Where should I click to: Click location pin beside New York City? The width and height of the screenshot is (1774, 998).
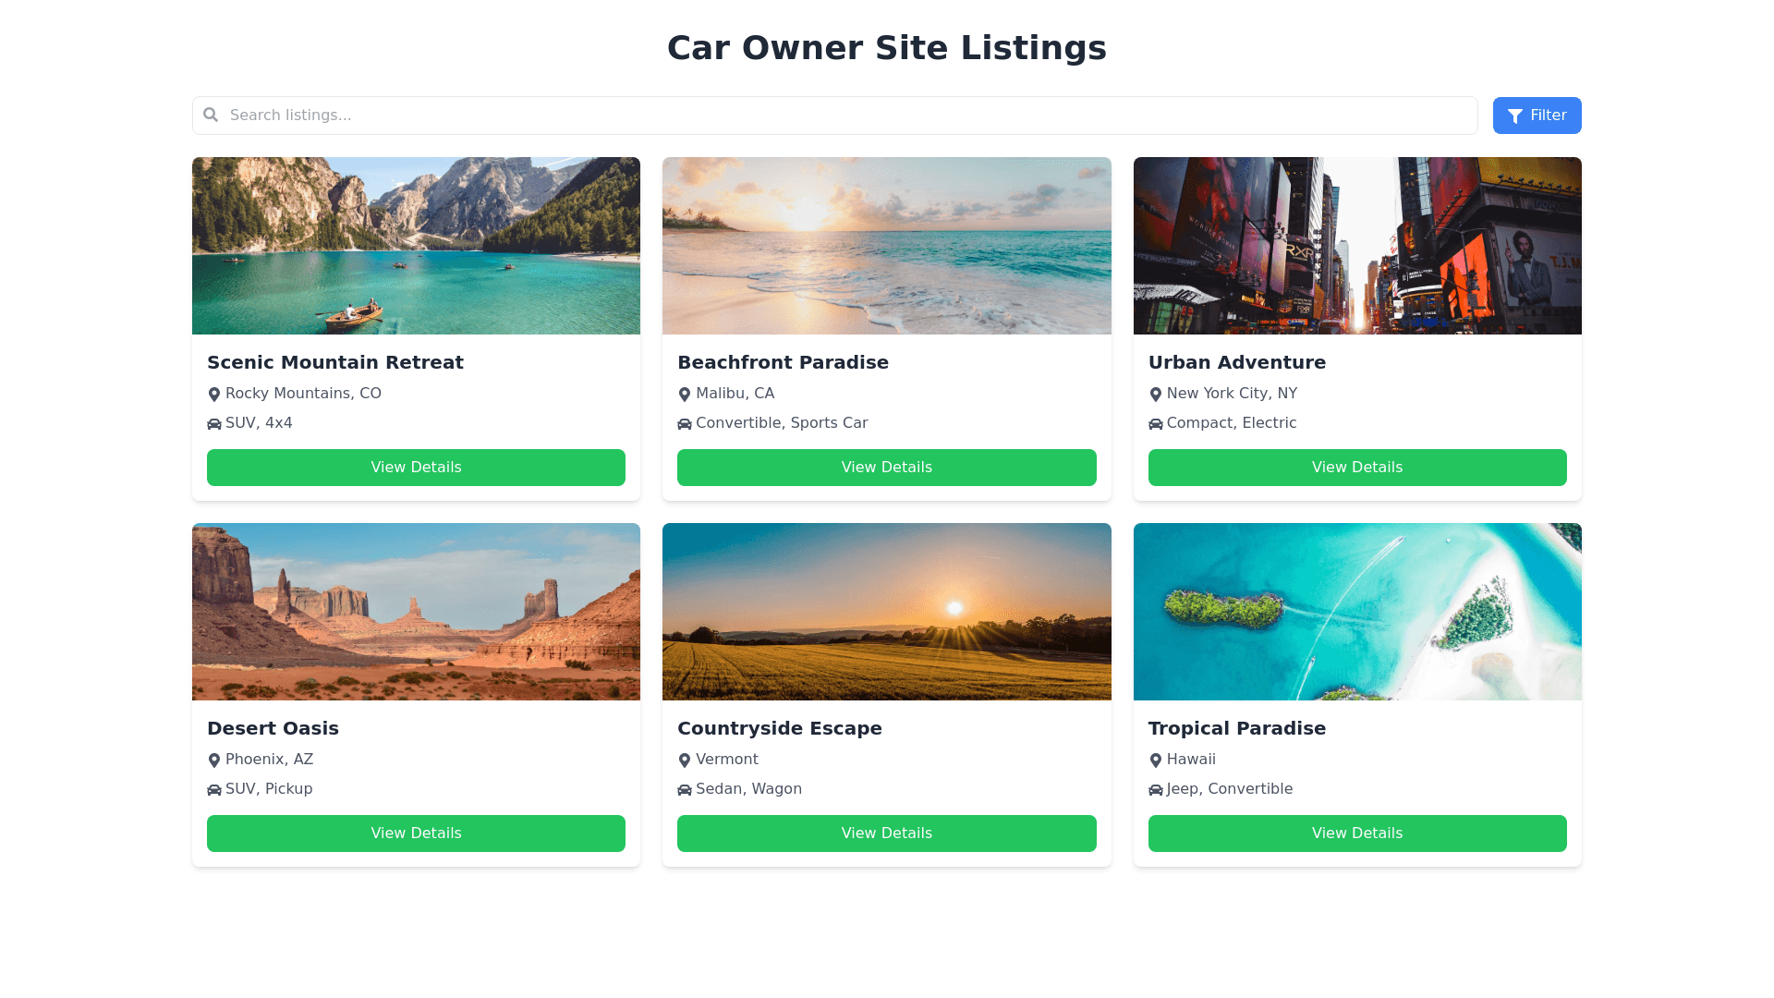pos(1155,395)
